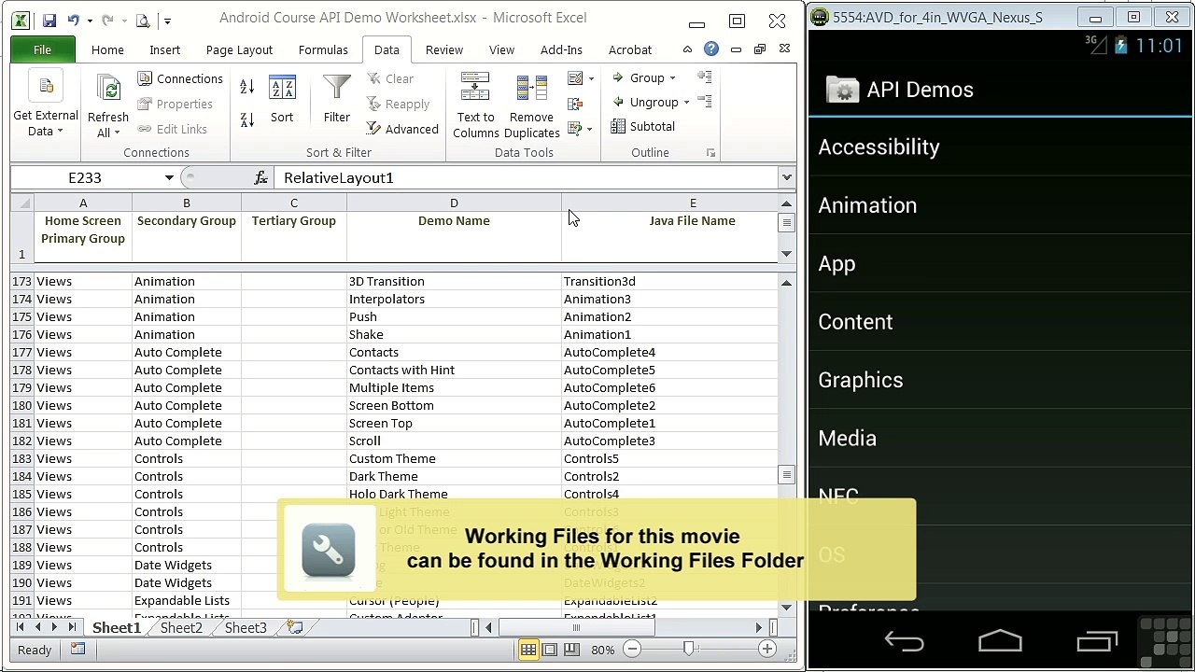The image size is (1195, 672).
Task: Select cell containing AutoComplete4
Action: pos(669,352)
